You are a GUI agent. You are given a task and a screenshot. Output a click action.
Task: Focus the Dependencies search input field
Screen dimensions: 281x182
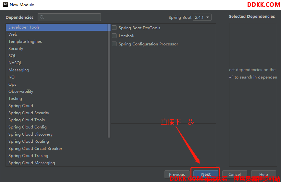pyautogui.click(x=69, y=17)
